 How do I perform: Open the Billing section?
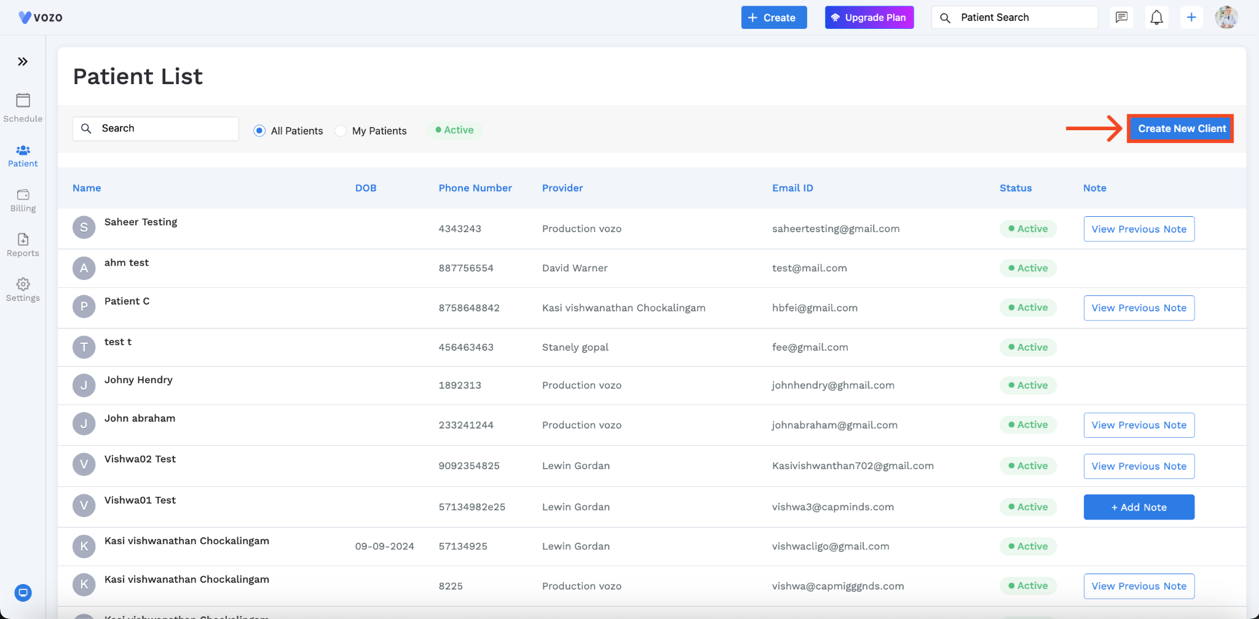(23, 201)
